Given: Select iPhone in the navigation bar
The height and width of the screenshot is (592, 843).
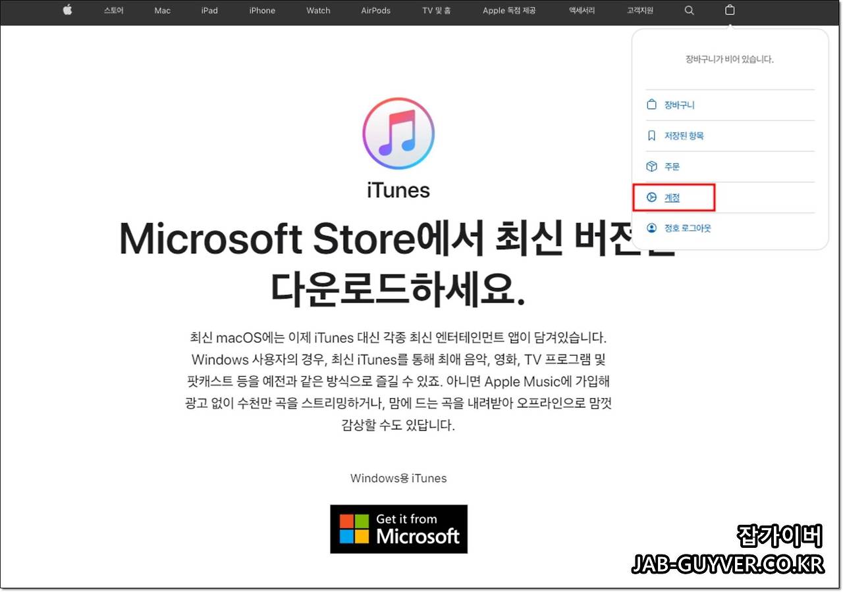Looking at the screenshot, I should click(x=261, y=10).
